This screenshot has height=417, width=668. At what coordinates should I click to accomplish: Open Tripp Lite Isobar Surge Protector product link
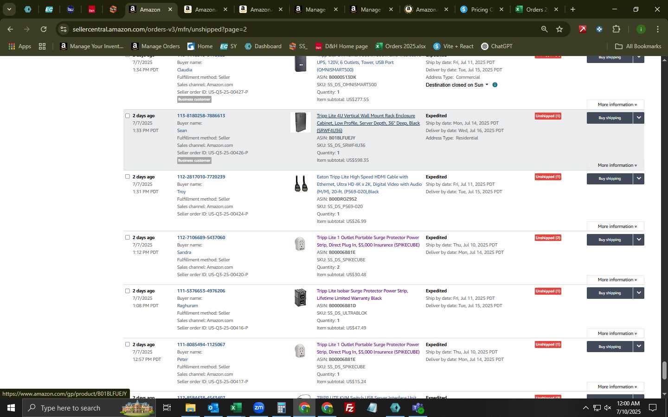tap(362, 295)
